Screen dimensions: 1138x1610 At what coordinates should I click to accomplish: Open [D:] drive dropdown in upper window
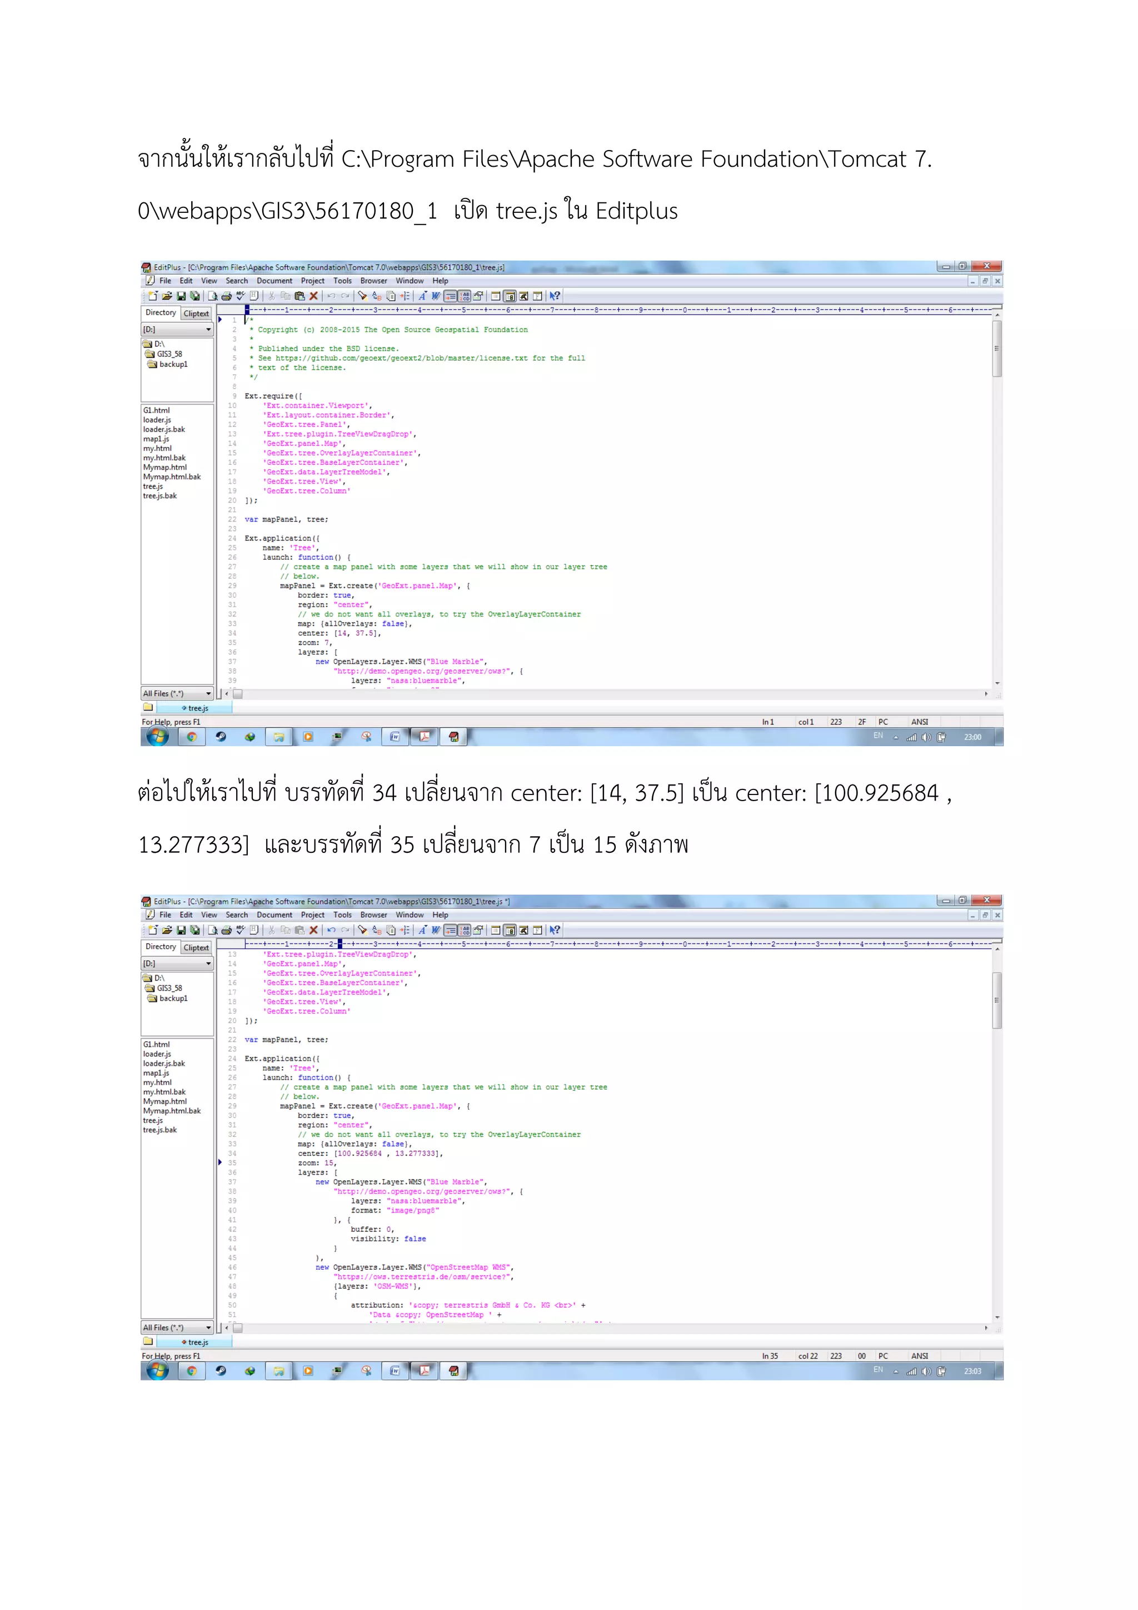(177, 330)
